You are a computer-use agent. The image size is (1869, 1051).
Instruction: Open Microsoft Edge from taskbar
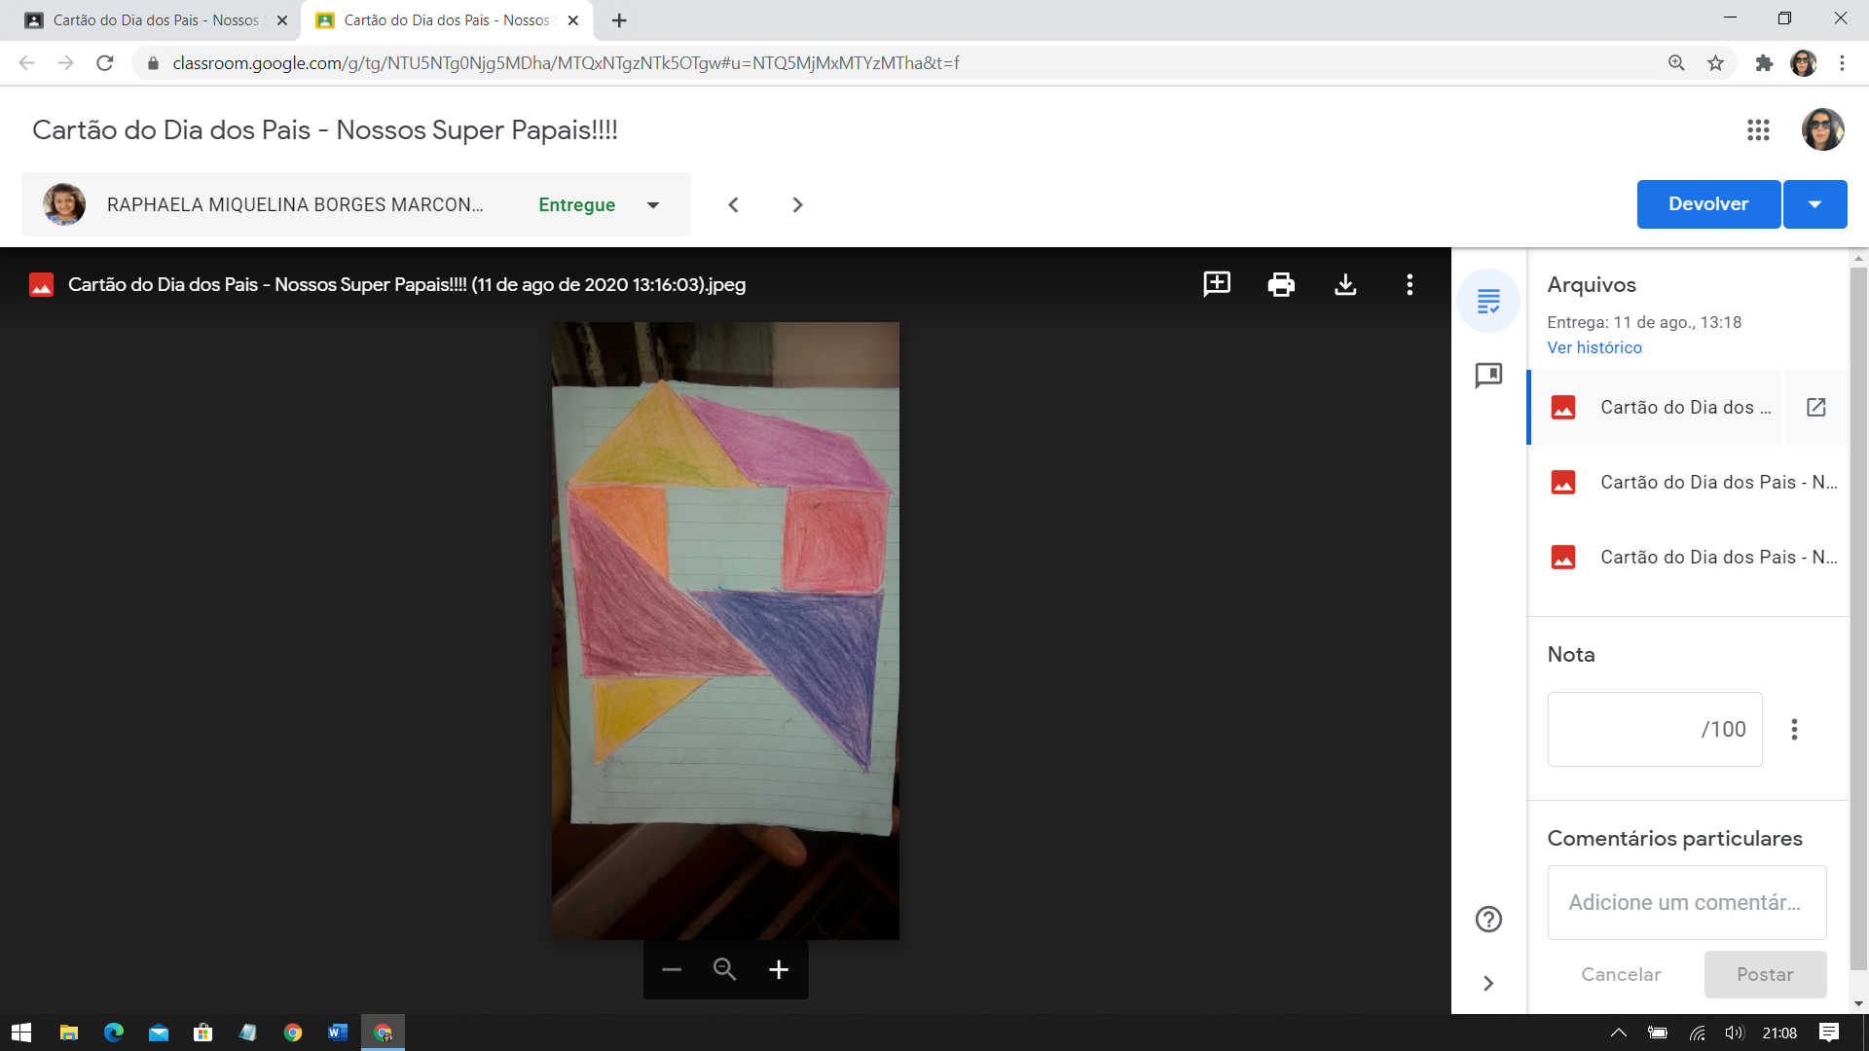113,1033
